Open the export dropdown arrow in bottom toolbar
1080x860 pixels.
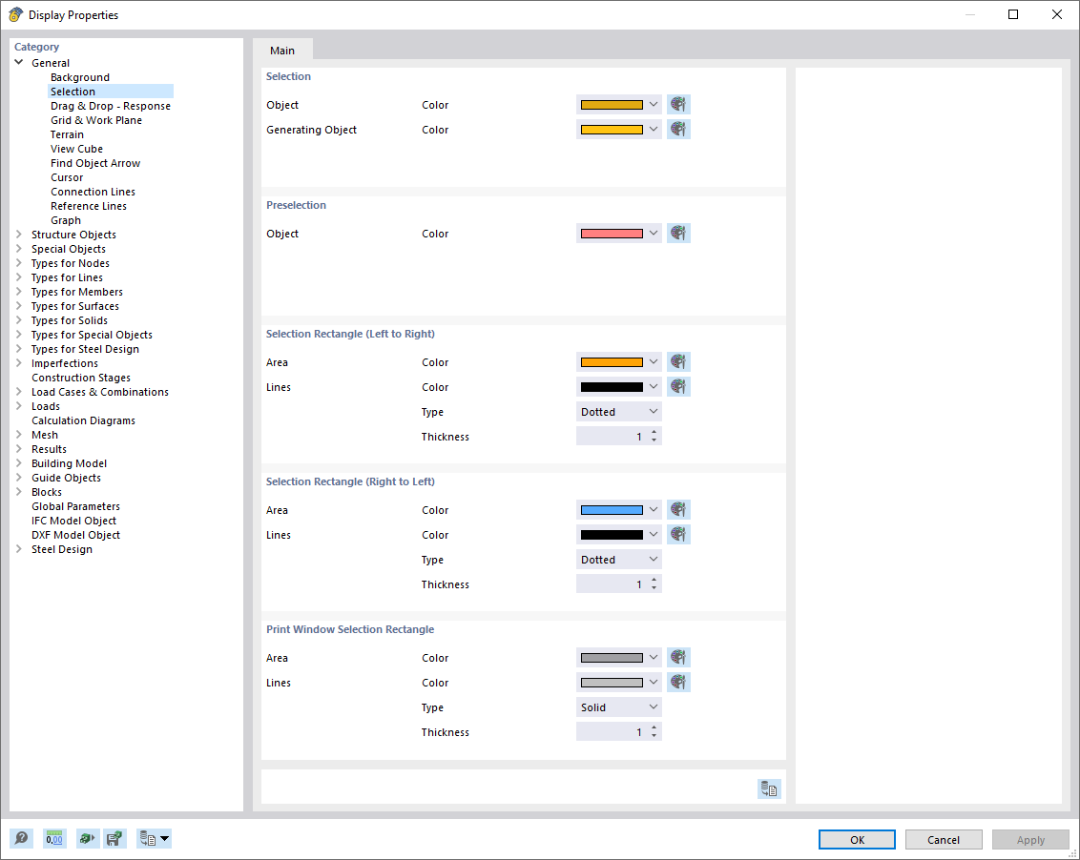(x=163, y=838)
